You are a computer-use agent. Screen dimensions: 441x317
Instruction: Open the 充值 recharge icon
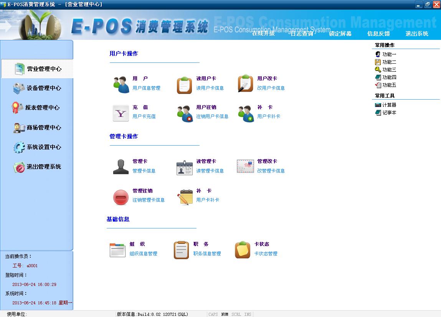click(x=121, y=113)
